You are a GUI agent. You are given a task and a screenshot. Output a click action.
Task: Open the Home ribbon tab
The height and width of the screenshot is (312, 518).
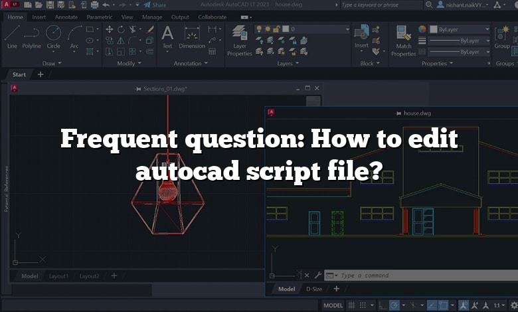click(15, 17)
